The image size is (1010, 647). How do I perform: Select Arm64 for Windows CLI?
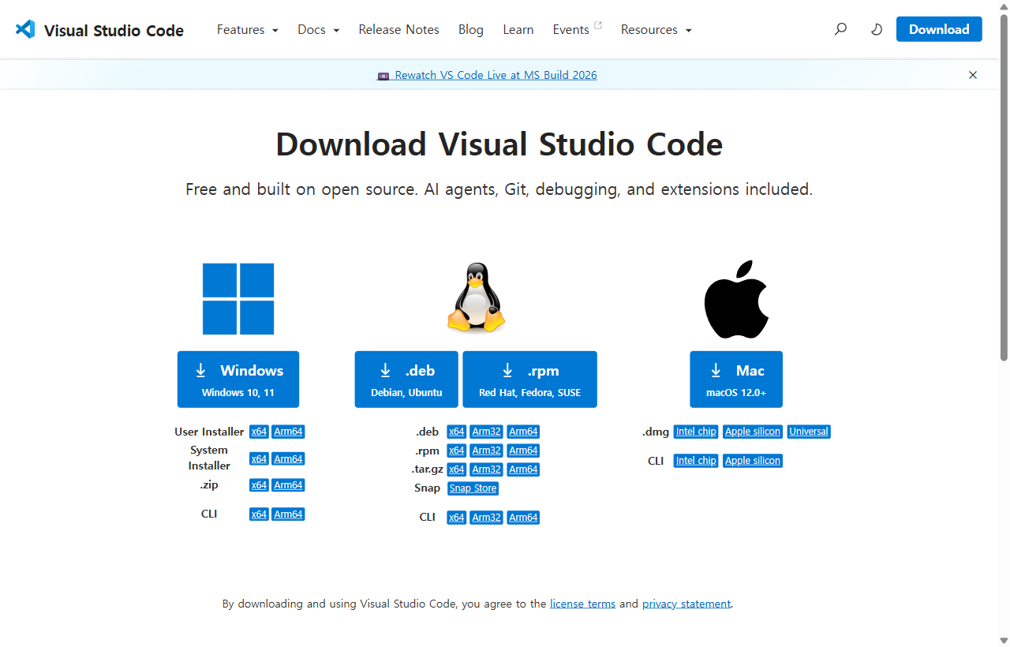[x=288, y=514]
